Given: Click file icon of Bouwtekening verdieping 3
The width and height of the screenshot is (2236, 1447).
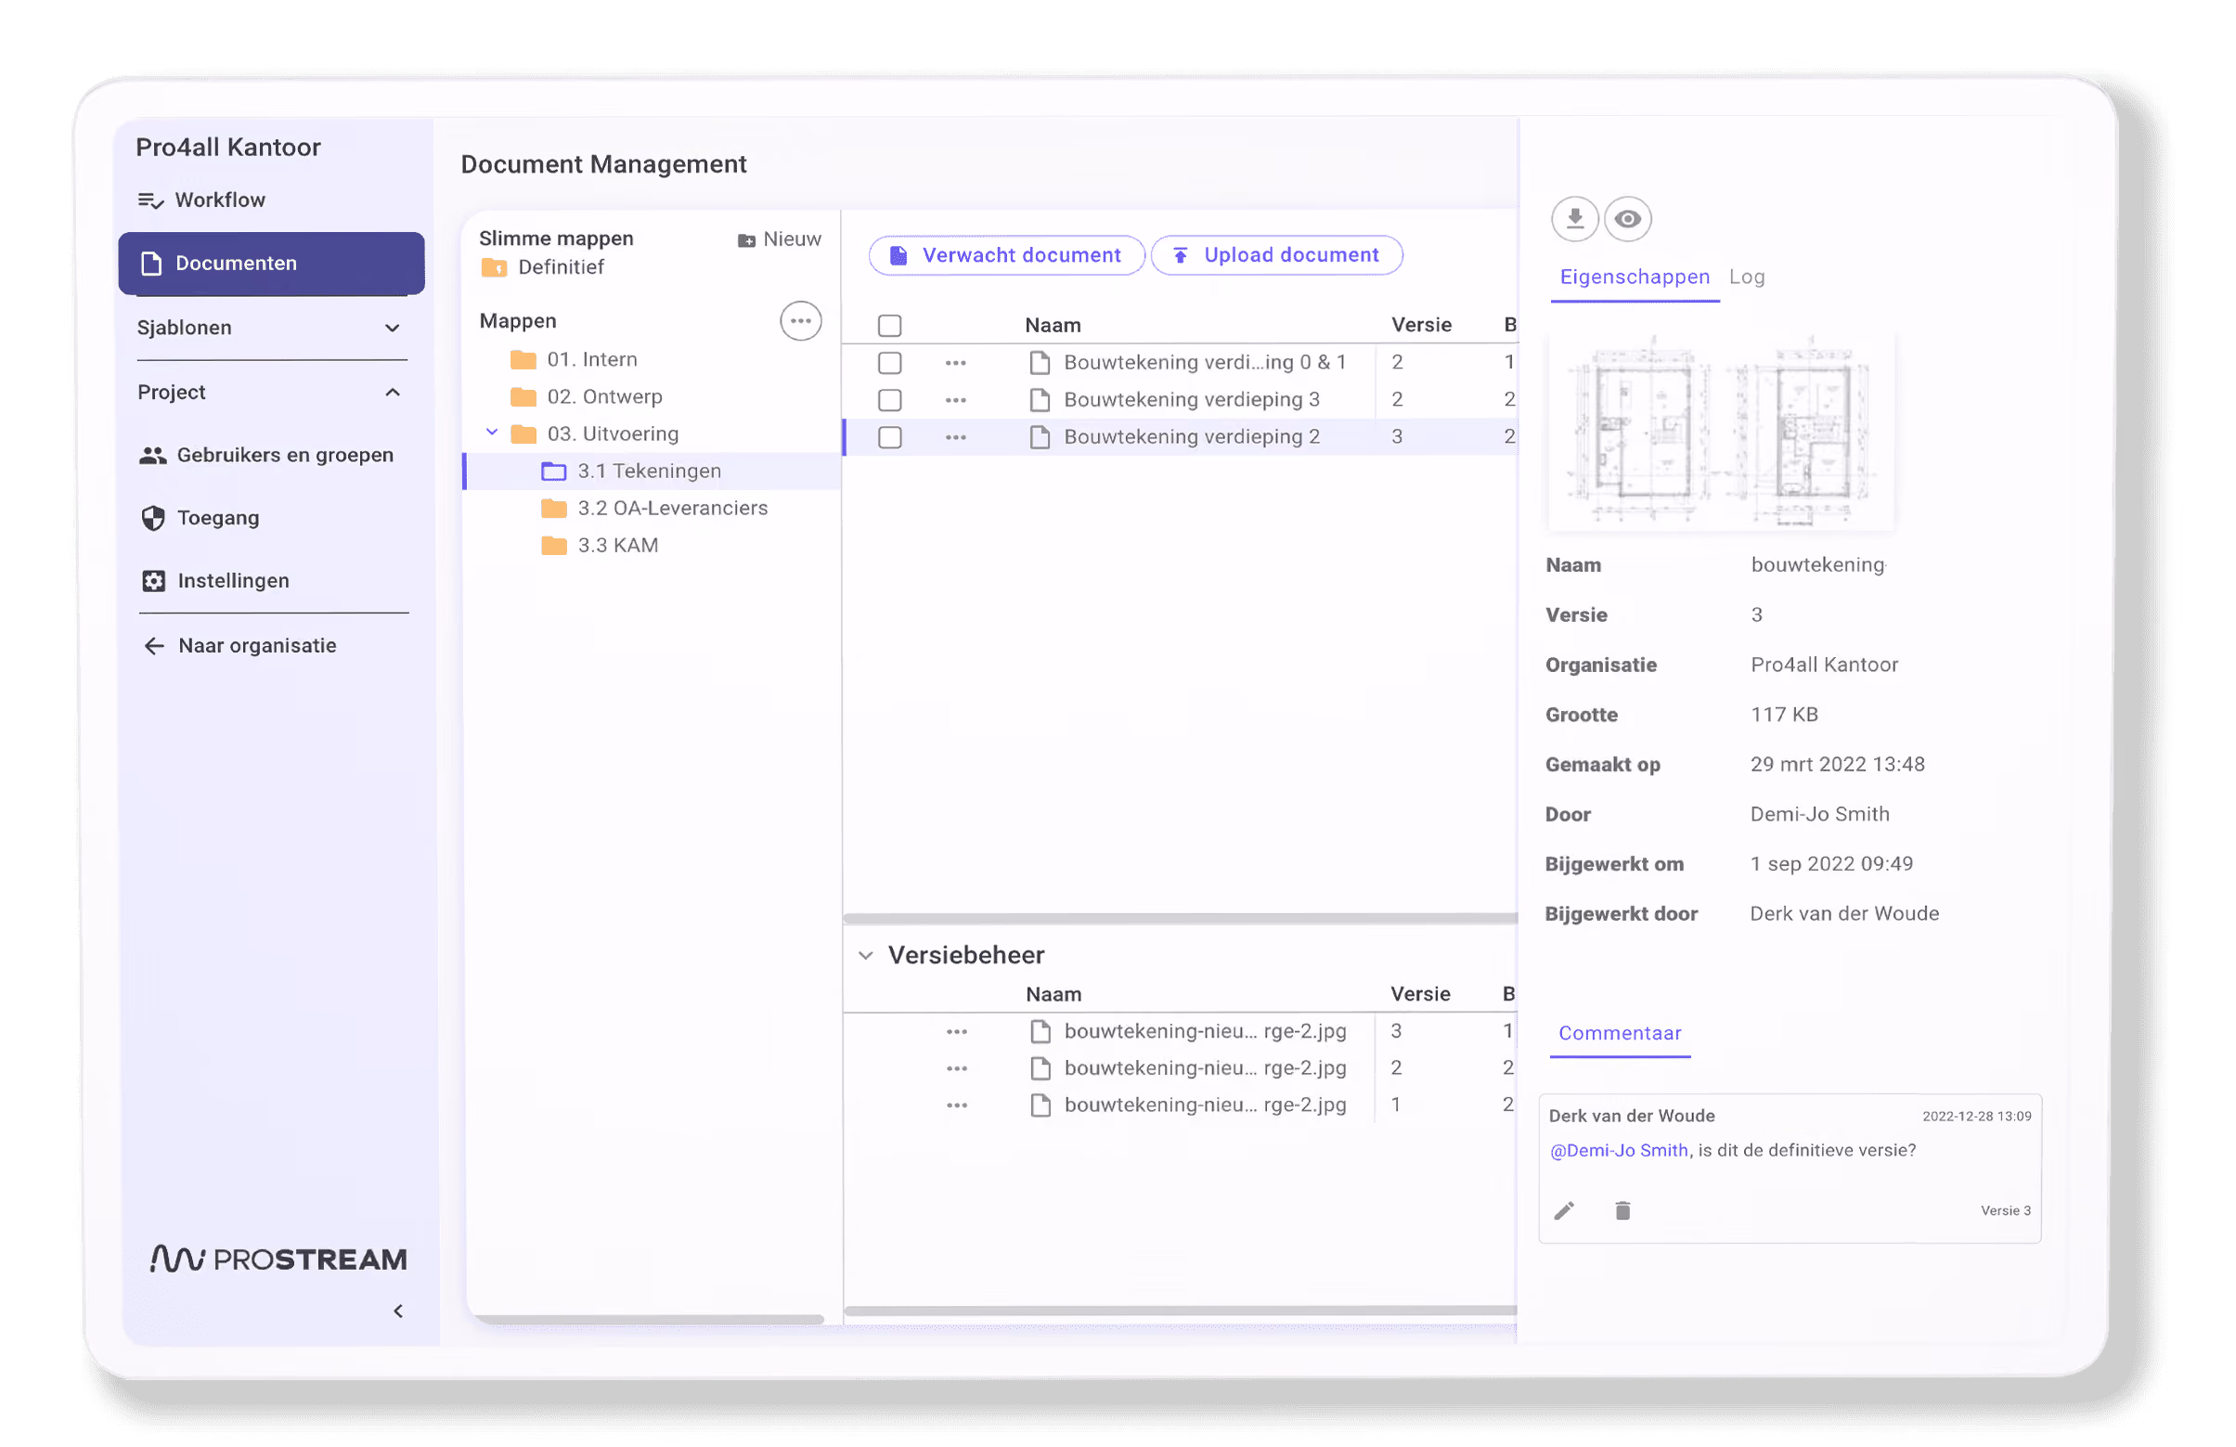Looking at the screenshot, I should pyautogui.click(x=1039, y=399).
